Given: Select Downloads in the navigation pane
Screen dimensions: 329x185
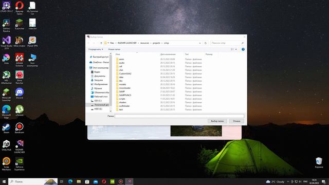Looking at the screenshot, I should 97,80.
